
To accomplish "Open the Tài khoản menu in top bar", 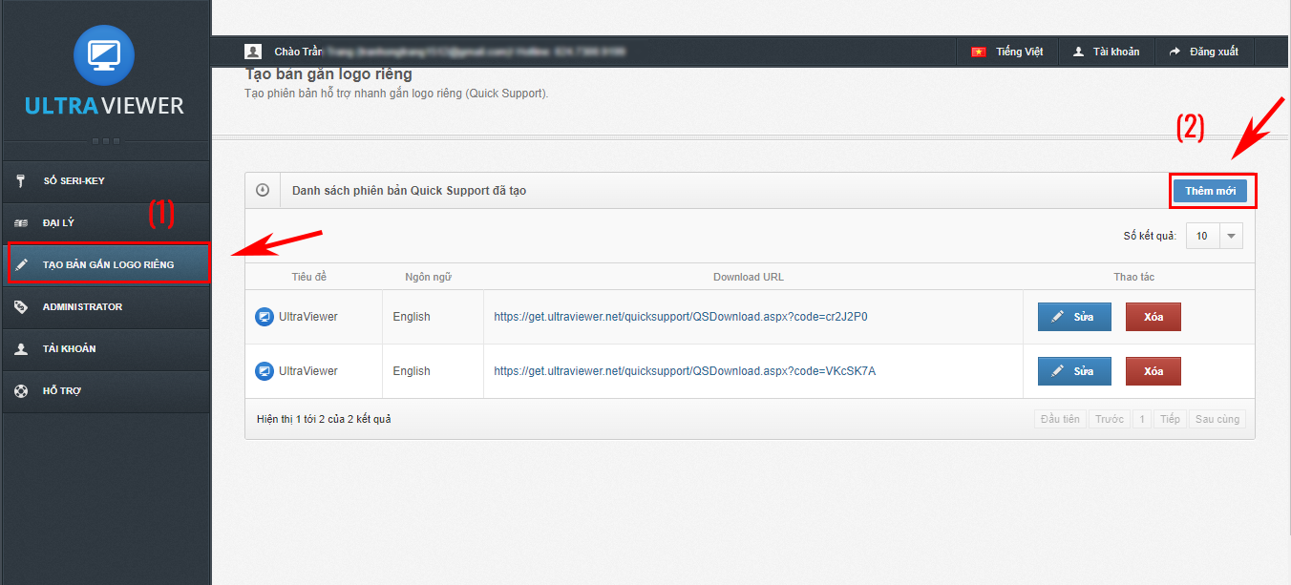I will (1106, 52).
